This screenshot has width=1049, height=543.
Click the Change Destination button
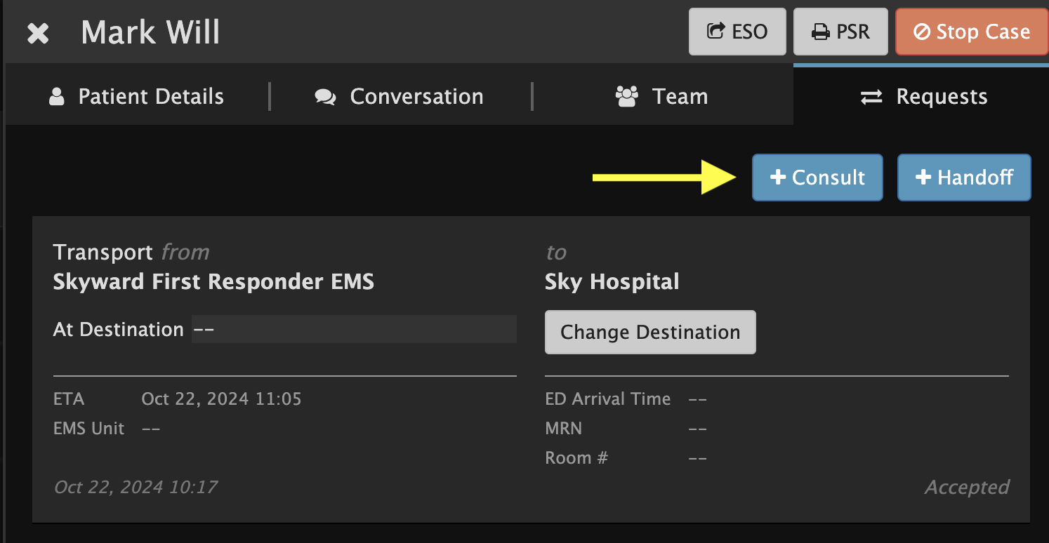click(x=650, y=332)
